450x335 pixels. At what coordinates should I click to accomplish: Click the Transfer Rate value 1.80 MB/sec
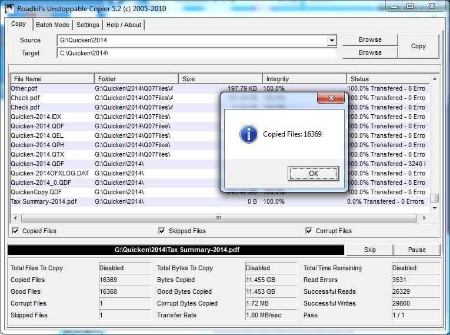pos(271,315)
